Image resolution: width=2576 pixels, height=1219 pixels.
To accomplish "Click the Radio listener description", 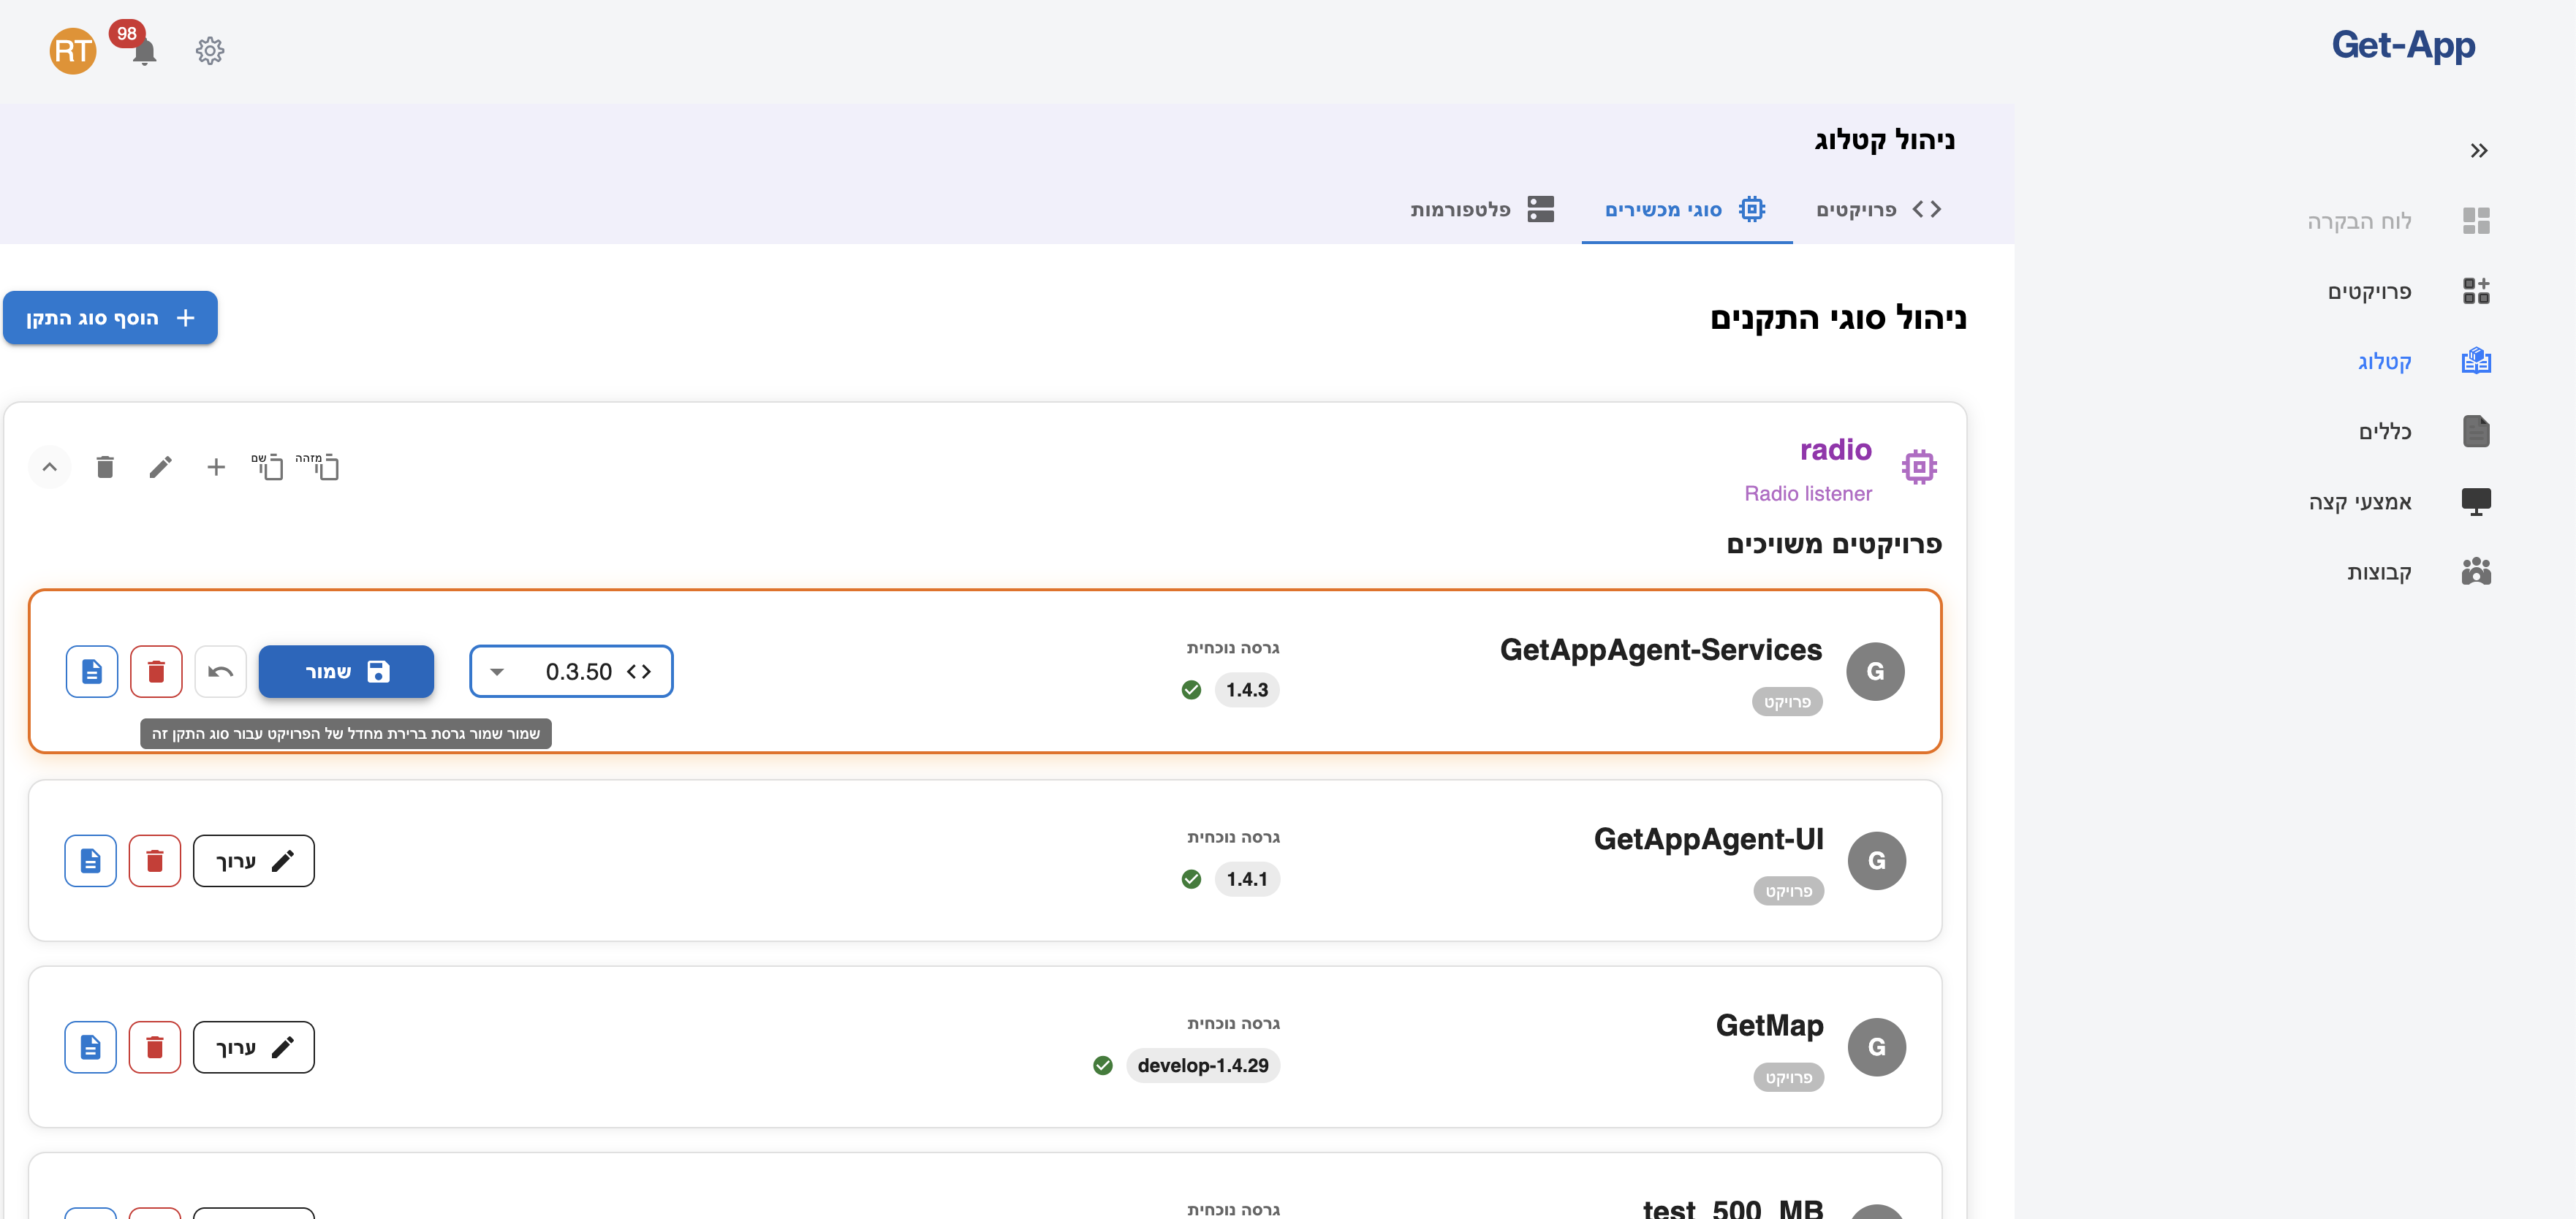I will pos(1808,494).
